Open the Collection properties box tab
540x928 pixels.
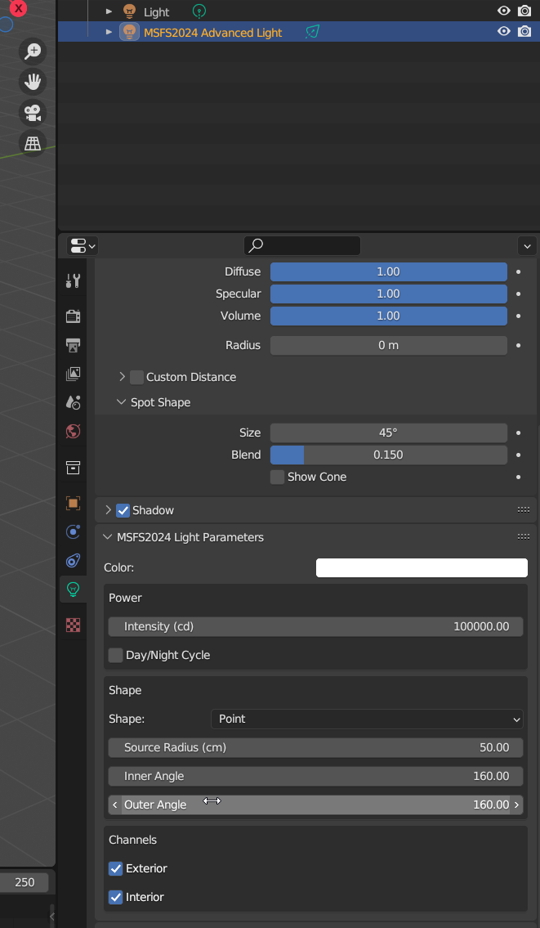pos(73,468)
